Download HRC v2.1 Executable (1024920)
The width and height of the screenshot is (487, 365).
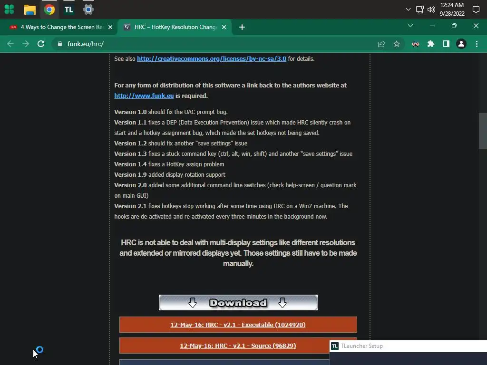(x=238, y=325)
